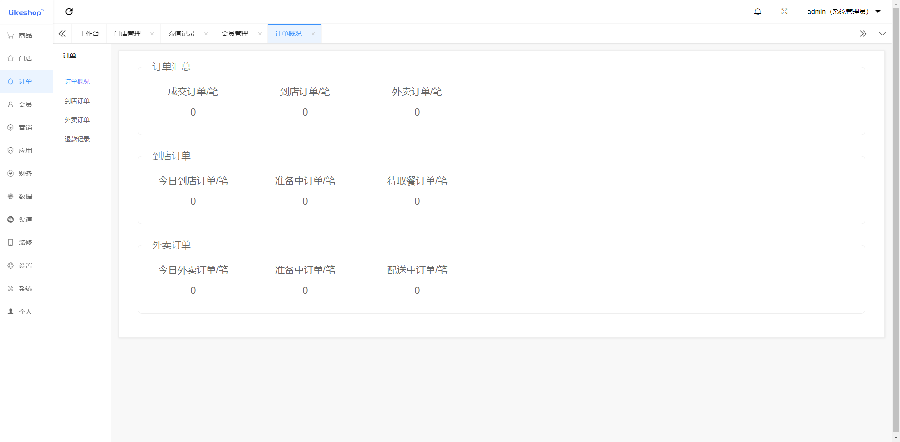Close the 门店管理 tab
Image resolution: width=900 pixels, height=442 pixels.
click(152, 34)
